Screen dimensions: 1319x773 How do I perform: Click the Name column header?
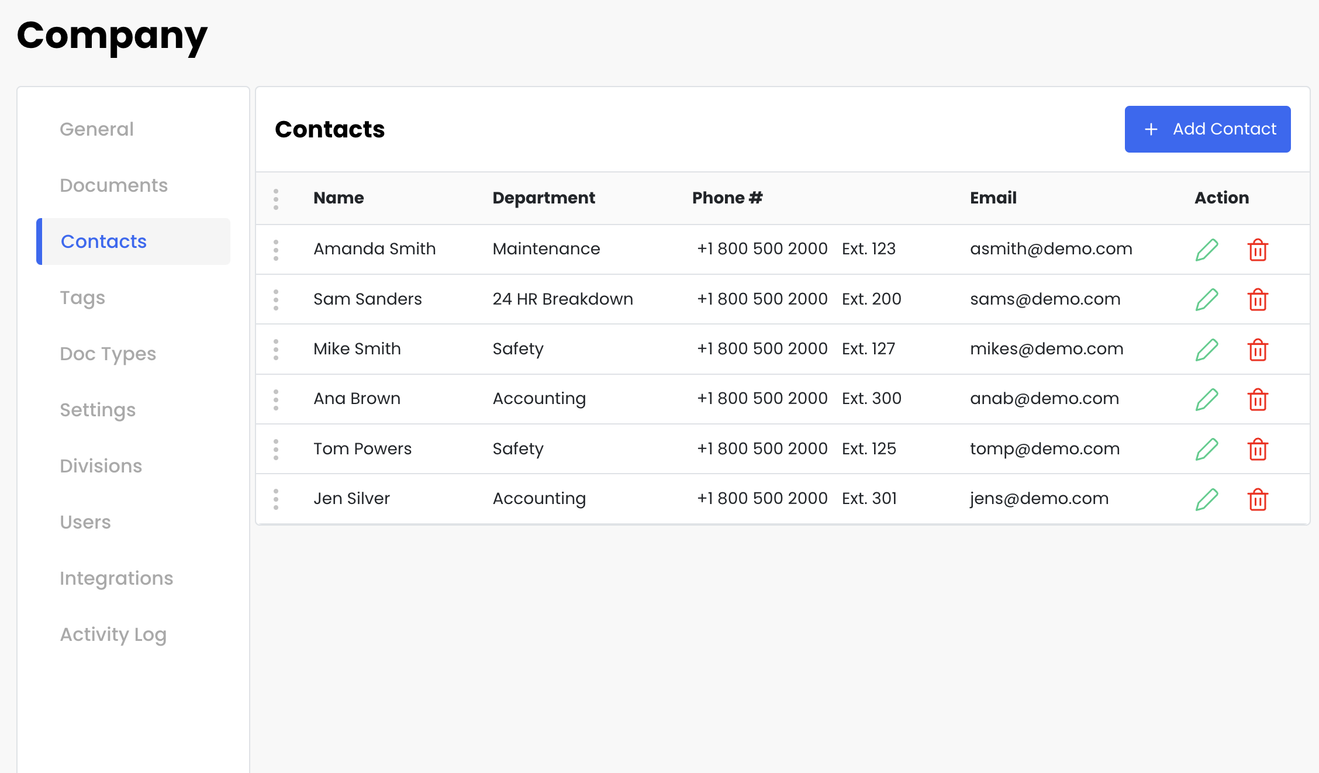[x=339, y=198]
